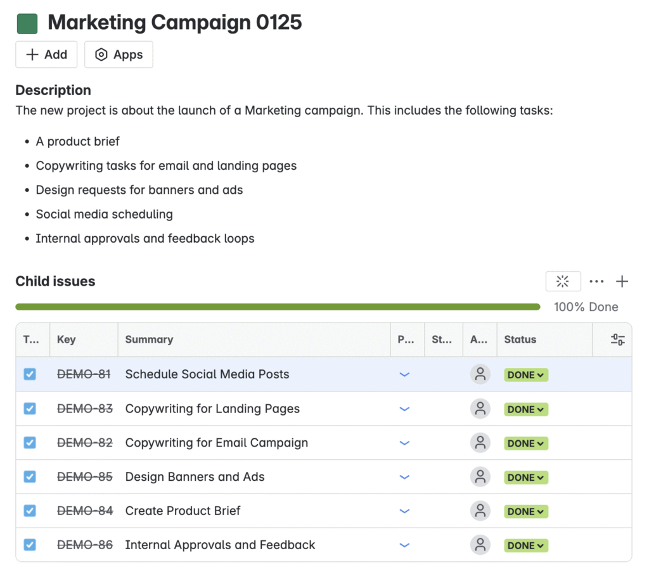Screen dimensions: 649x572
Task: Toggle the task checkbox for DEMO-81
Action: tap(30, 374)
